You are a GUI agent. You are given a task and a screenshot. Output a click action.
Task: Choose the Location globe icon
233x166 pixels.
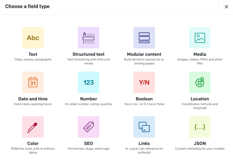coord(200,82)
